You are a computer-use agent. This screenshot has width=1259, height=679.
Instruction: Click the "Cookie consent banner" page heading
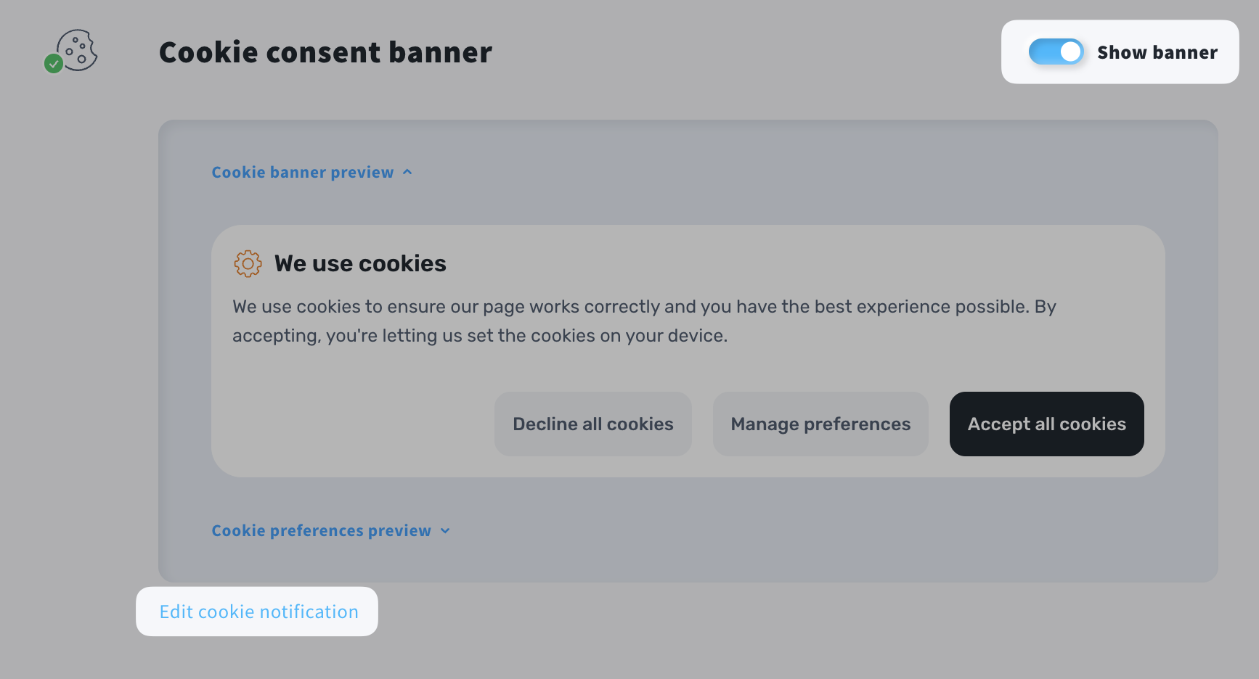tap(325, 52)
